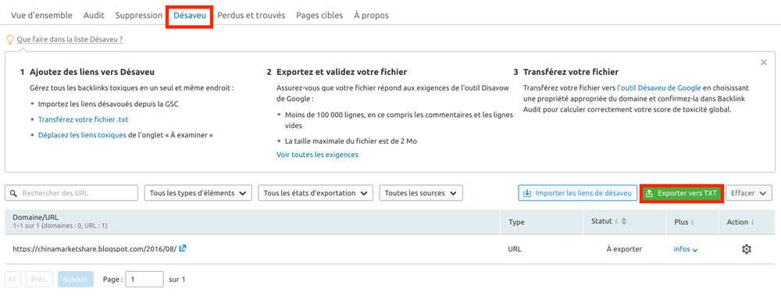Expand the Toutes les sources dropdown
The height and width of the screenshot is (296, 781).
coord(421,193)
